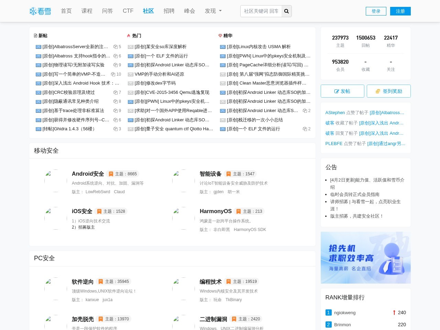
Task: Click the 软件逆向 forum avatar icon
Action: click(56, 289)
